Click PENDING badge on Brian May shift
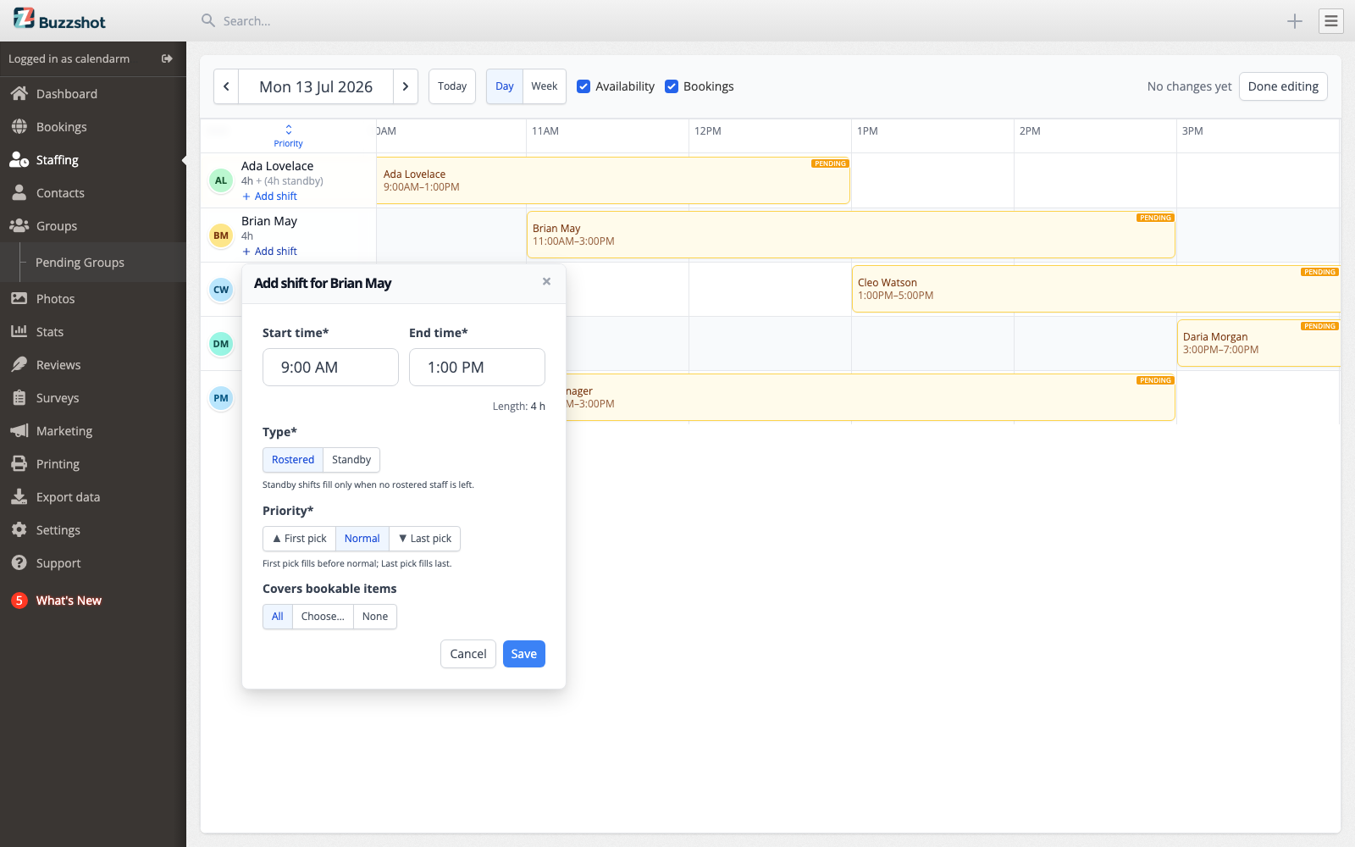1355x847 pixels. click(x=1155, y=218)
